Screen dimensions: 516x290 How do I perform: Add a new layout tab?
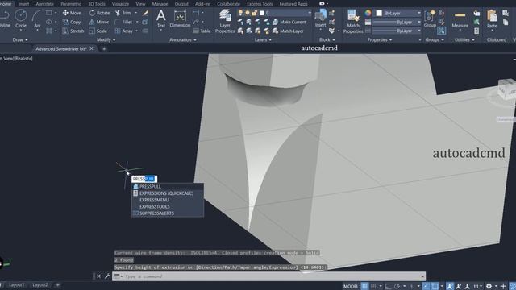click(57, 284)
